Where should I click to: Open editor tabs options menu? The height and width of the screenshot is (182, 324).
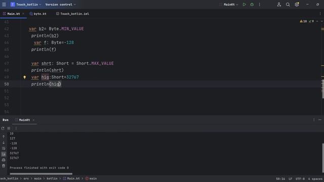[320, 14]
